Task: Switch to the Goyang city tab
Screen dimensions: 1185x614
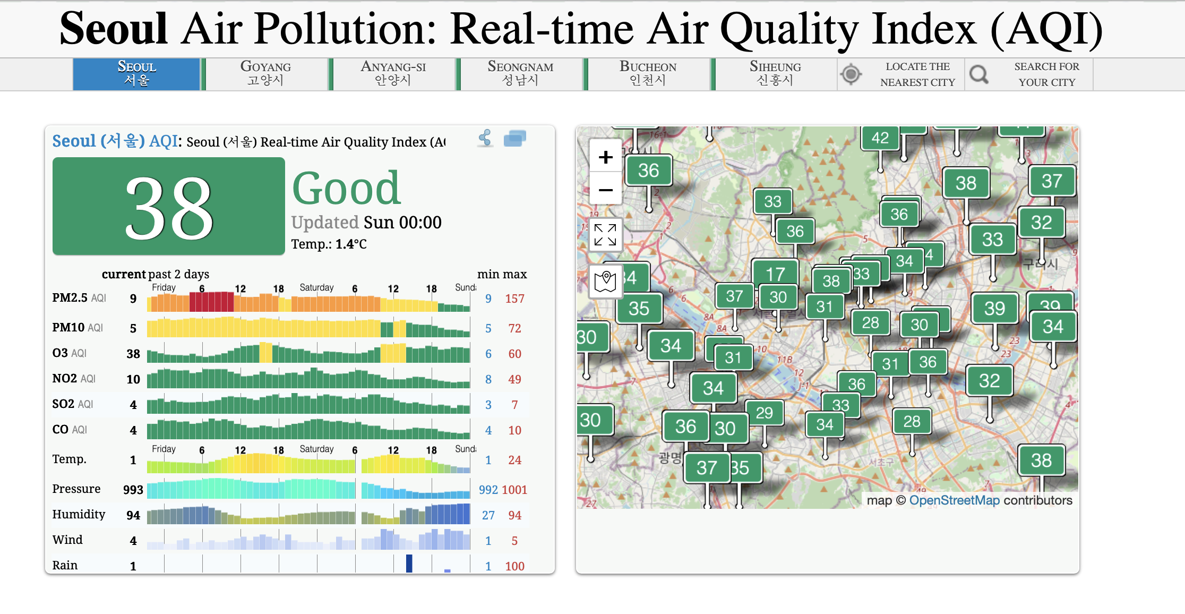Action: pos(265,74)
